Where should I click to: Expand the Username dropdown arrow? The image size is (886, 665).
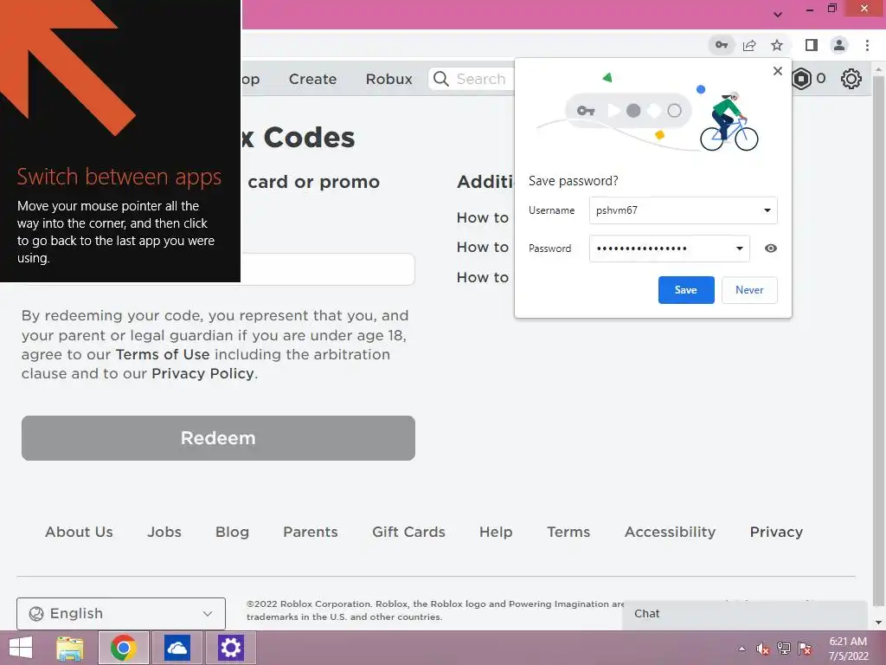tap(767, 210)
